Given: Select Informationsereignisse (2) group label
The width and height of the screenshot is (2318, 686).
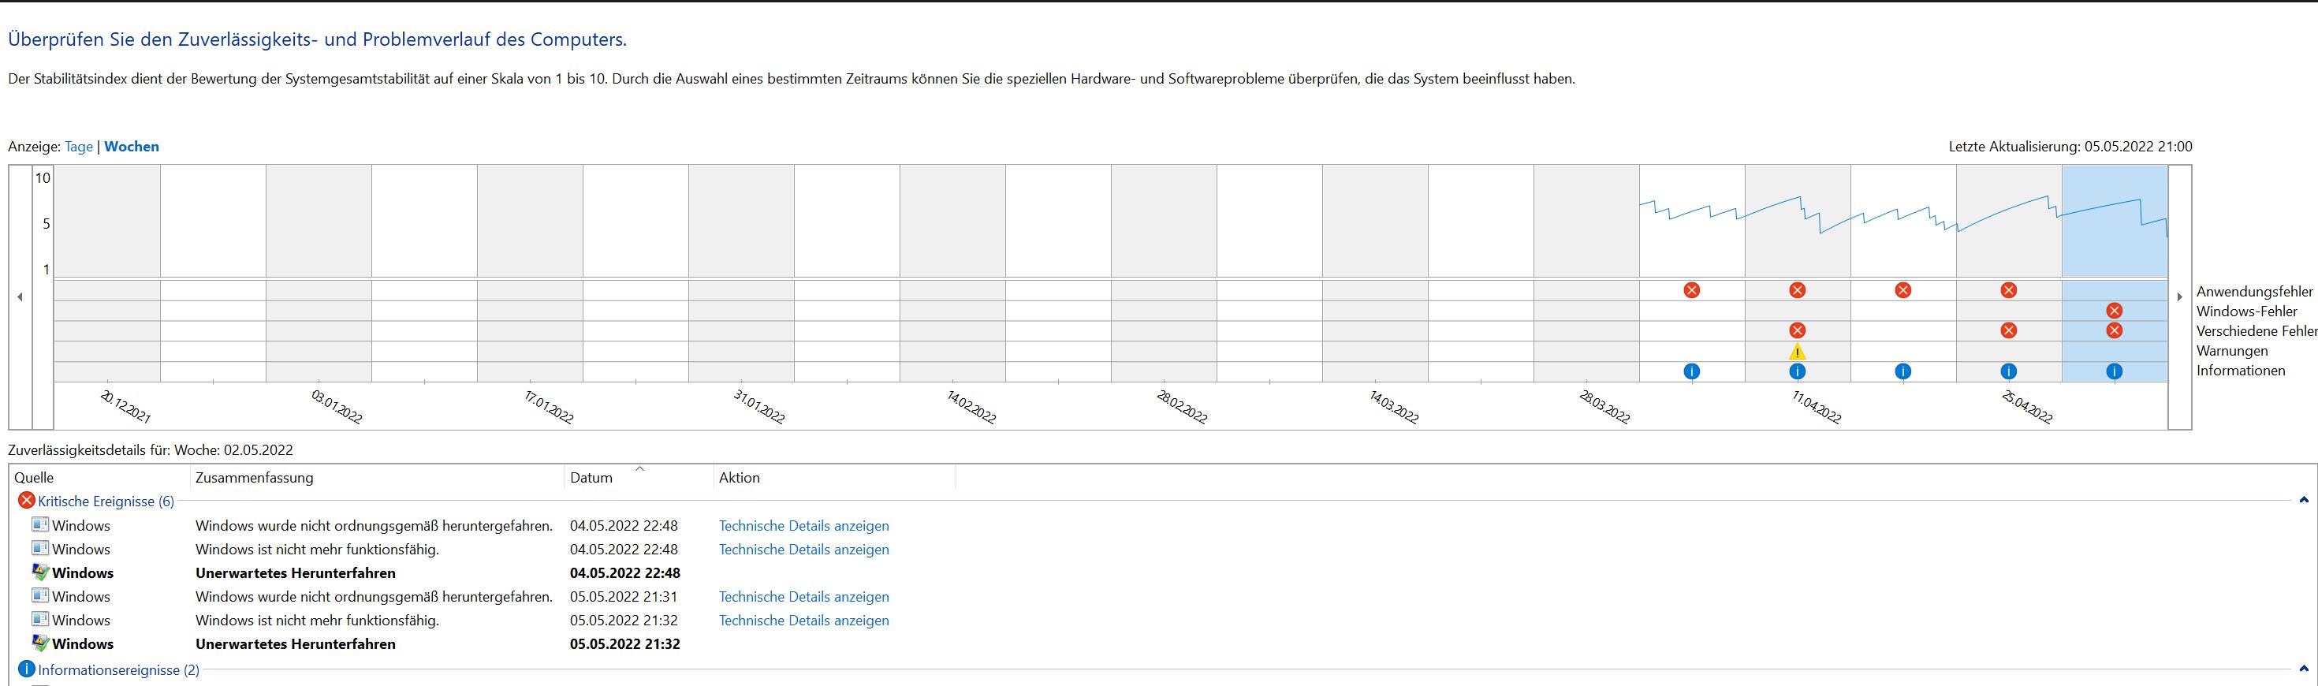Looking at the screenshot, I should coord(119,671).
